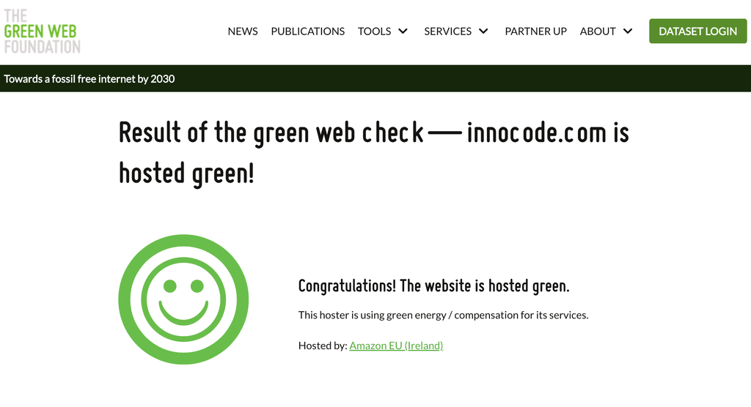Click the Dataset Login button
751x407 pixels.
point(698,31)
